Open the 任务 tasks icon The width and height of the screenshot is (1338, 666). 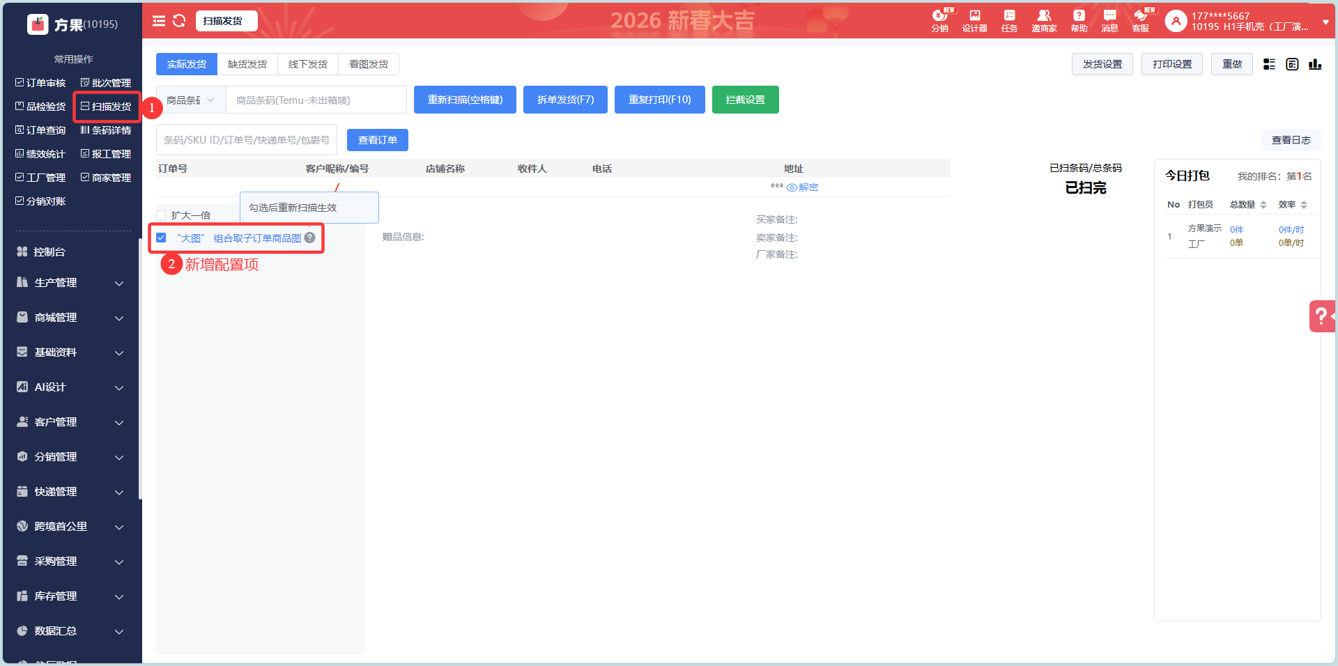coord(1009,21)
